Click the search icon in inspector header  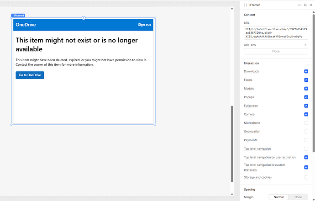point(305,5)
